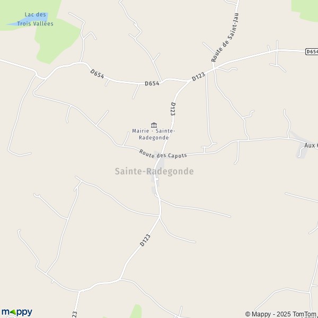
Task: Open the Mappy TomTom copyright notice
Action: coord(281,314)
